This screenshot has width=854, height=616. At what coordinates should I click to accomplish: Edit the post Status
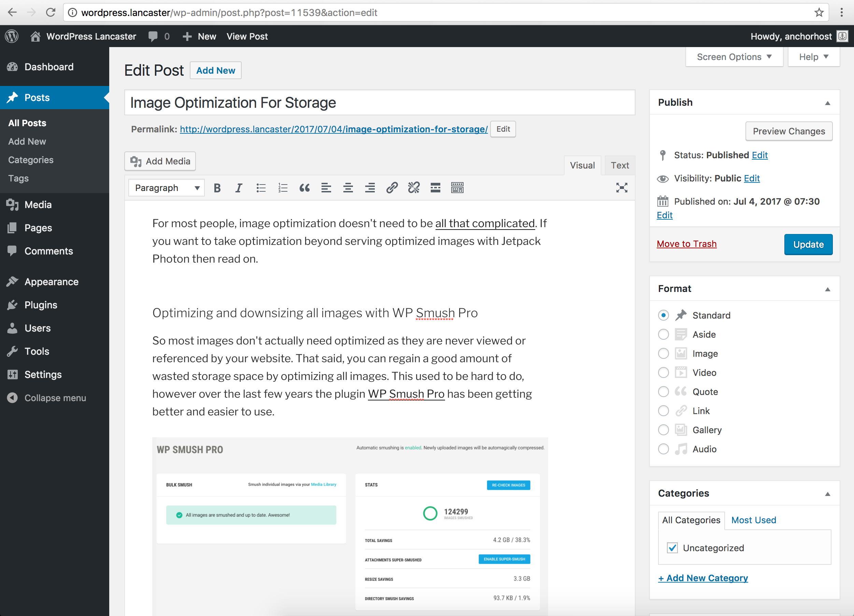pyautogui.click(x=759, y=156)
